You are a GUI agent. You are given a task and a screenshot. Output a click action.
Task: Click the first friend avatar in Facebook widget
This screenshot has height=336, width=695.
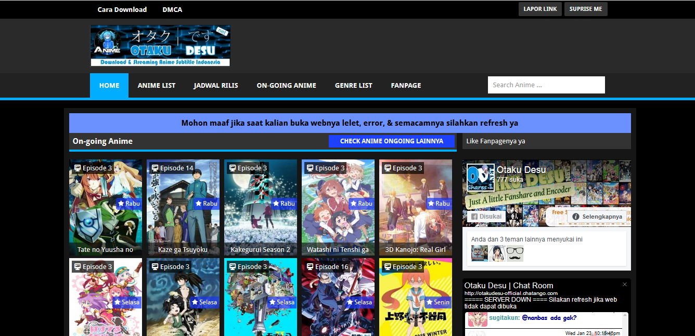(x=480, y=253)
